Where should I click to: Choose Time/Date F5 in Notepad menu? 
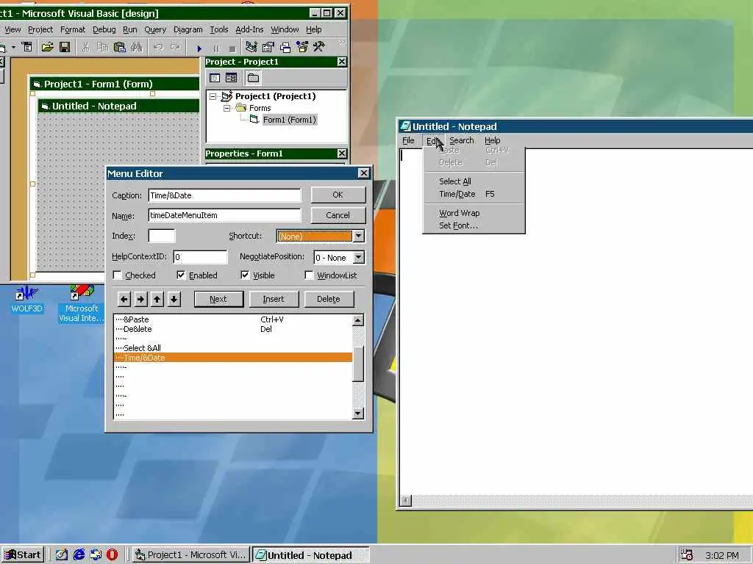pyautogui.click(x=474, y=194)
